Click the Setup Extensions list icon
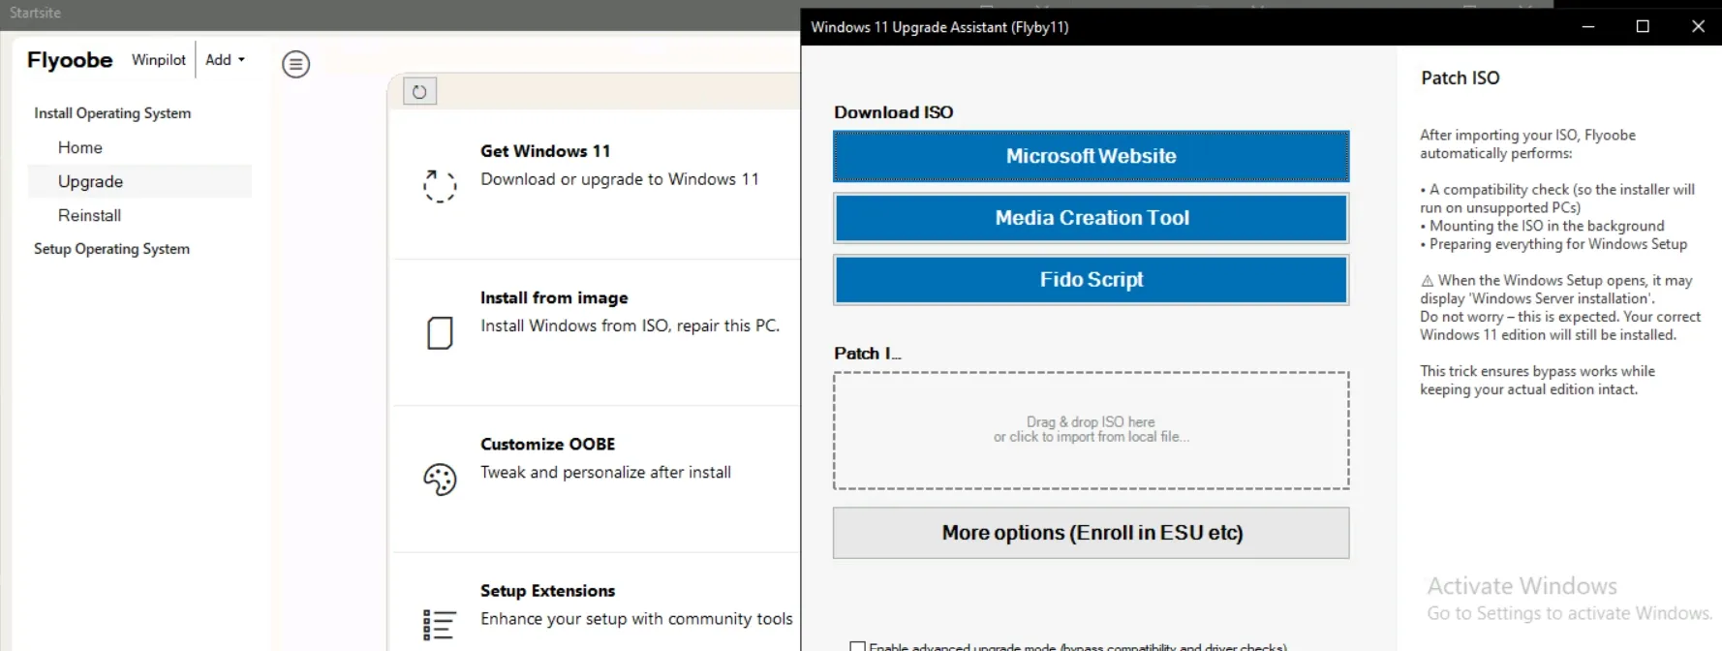The height and width of the screenshot is (651, 1722). (x=440, y=625)
